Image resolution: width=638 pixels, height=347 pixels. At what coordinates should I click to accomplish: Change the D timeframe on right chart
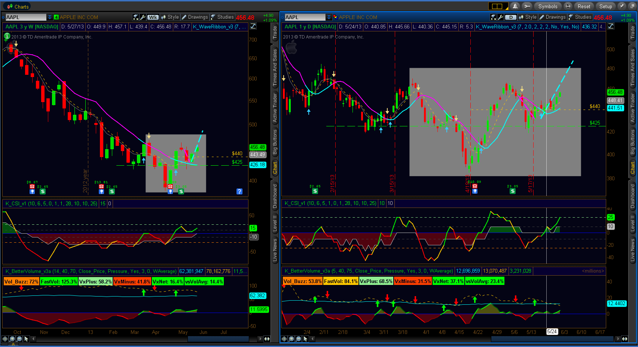[510, 17]
